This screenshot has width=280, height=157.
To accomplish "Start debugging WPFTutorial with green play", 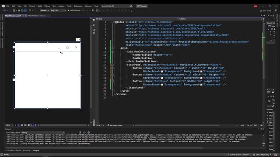I will click(x=74, y=10).
